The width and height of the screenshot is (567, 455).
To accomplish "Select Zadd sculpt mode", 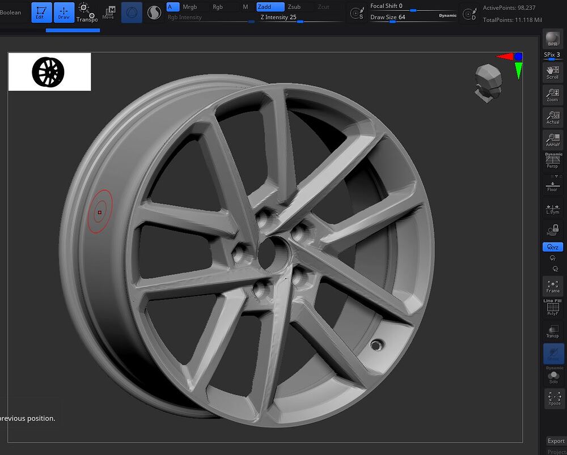I will [270, 7].
